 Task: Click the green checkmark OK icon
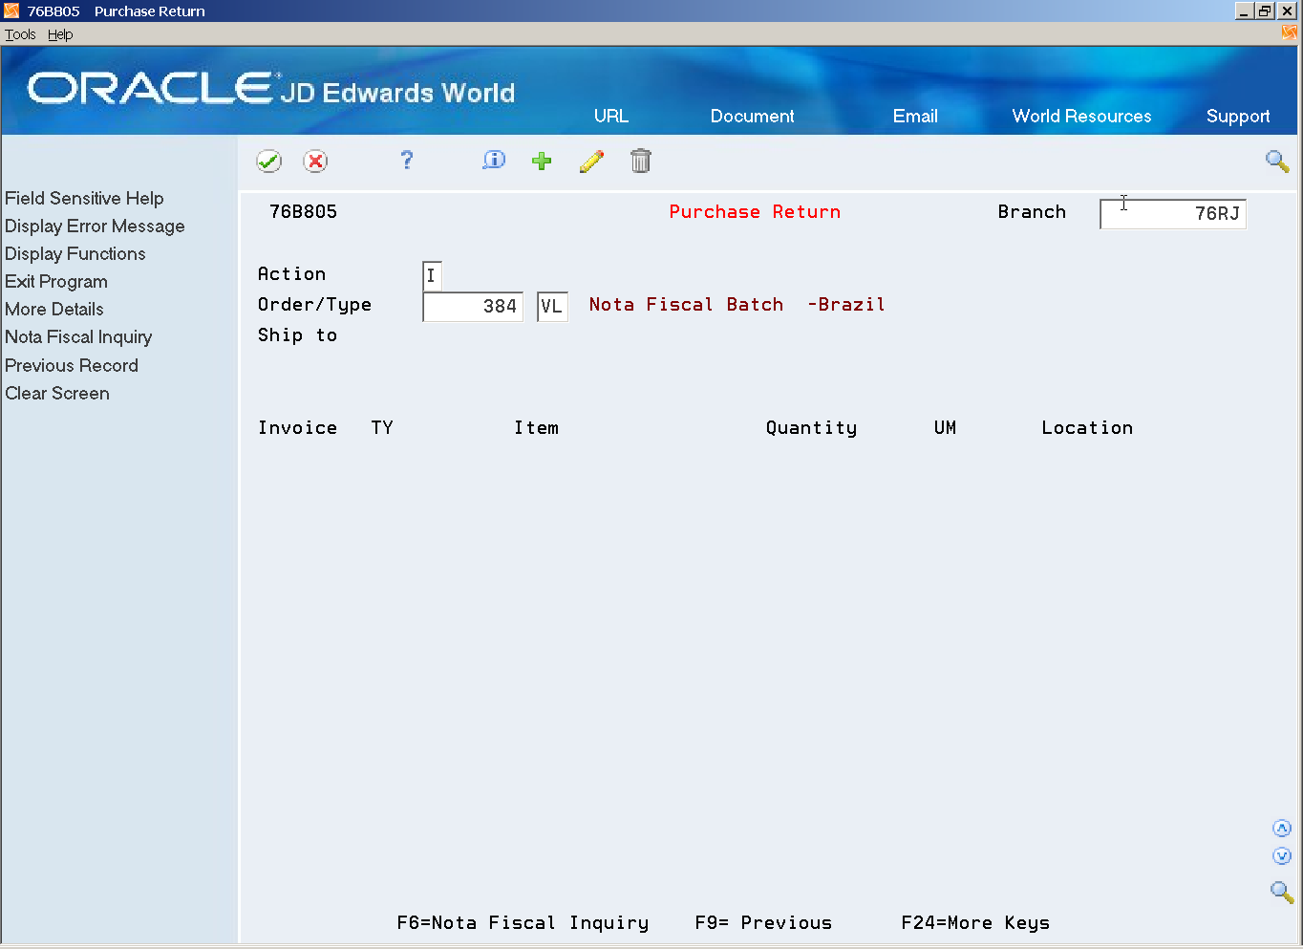pyautogui.click(x=269, y=162)
